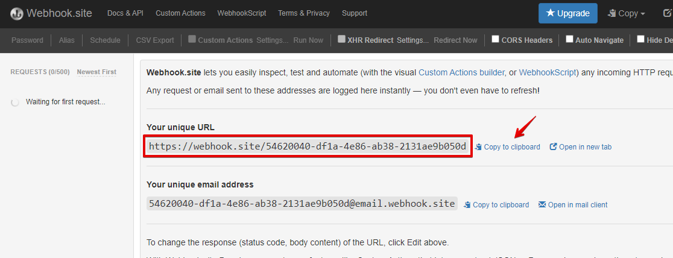This screenshot has height=258, width=673.
Task: Enable the Auto Navigate checkbox
Action: [569, 40]
